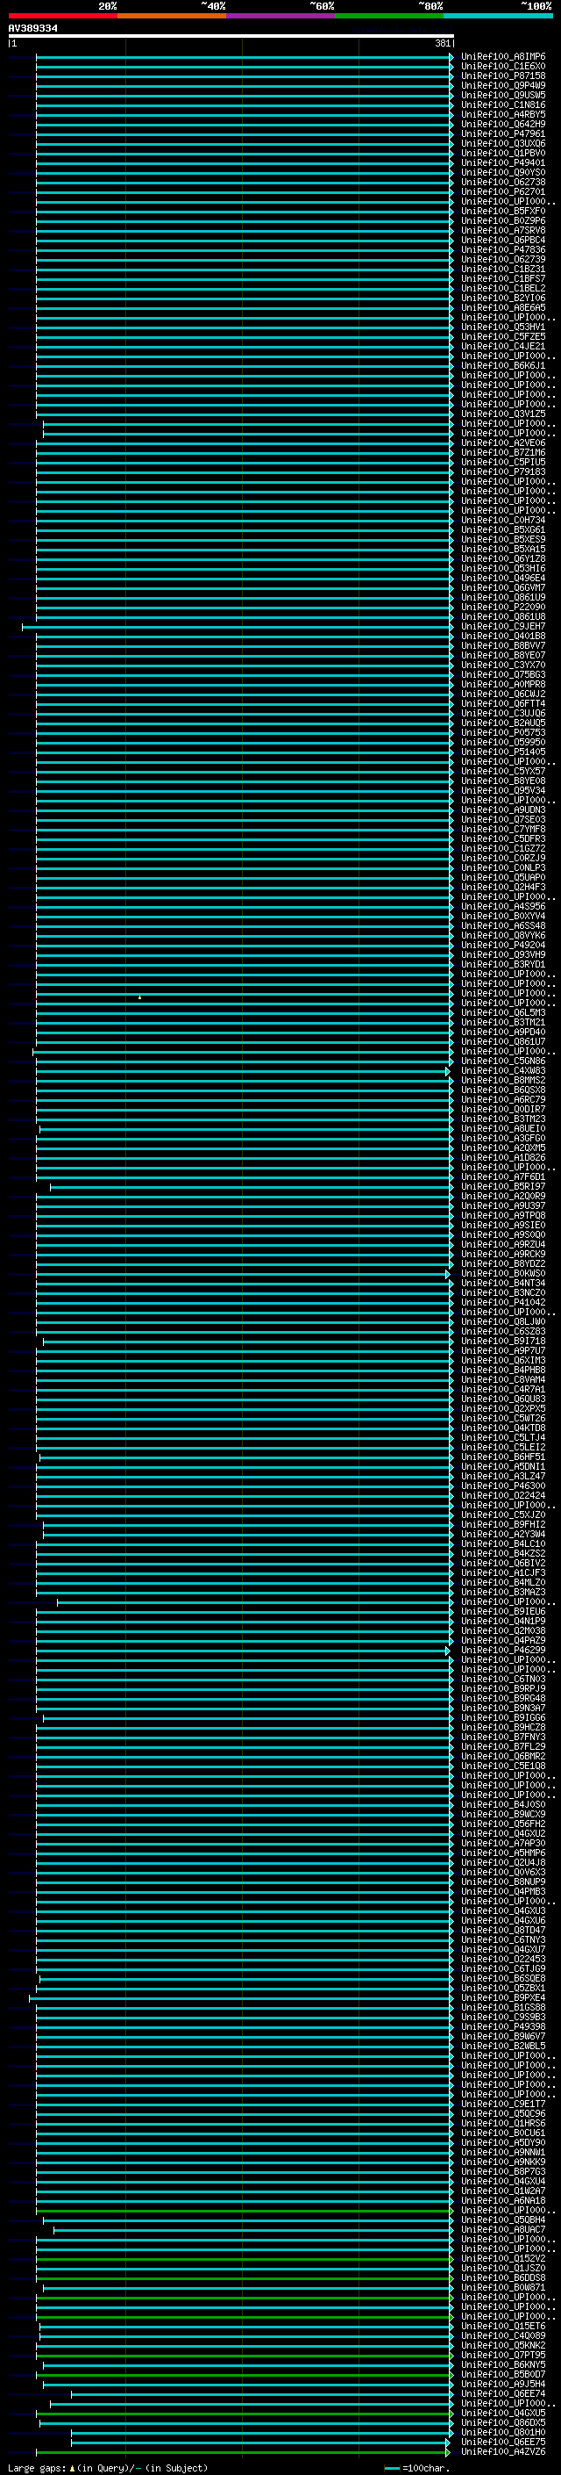This screenshot has width=561, height=2475.
Task: Click the red 20% identity legend segment
Action: pyautogui.click(x=62, y=16)
